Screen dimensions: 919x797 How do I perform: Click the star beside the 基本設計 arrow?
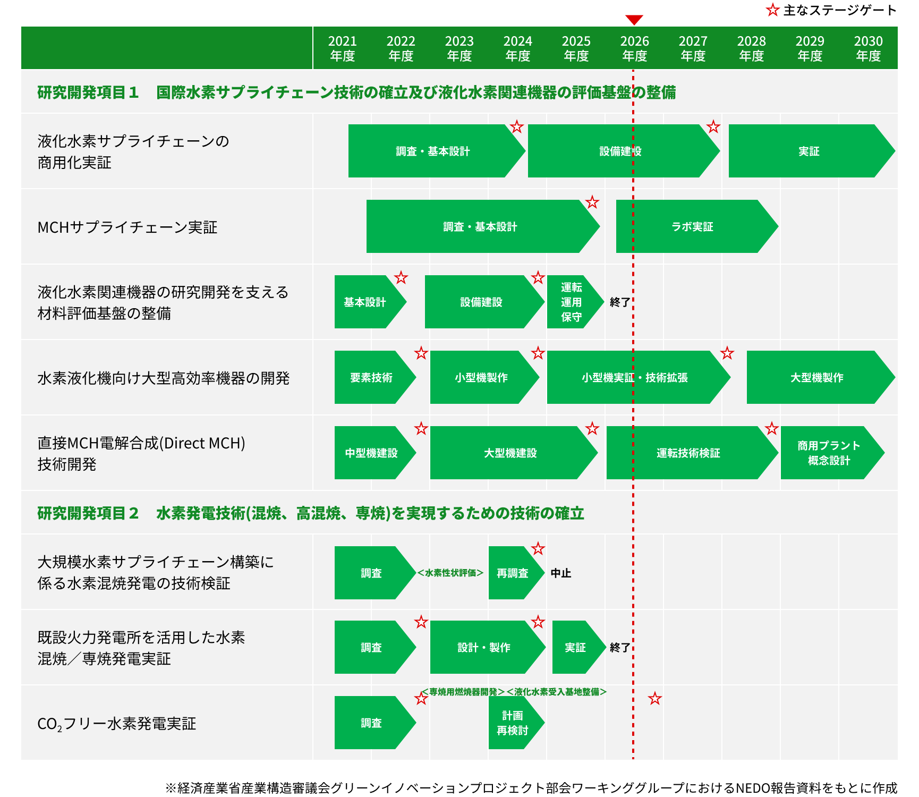click(x=401, y=277)
